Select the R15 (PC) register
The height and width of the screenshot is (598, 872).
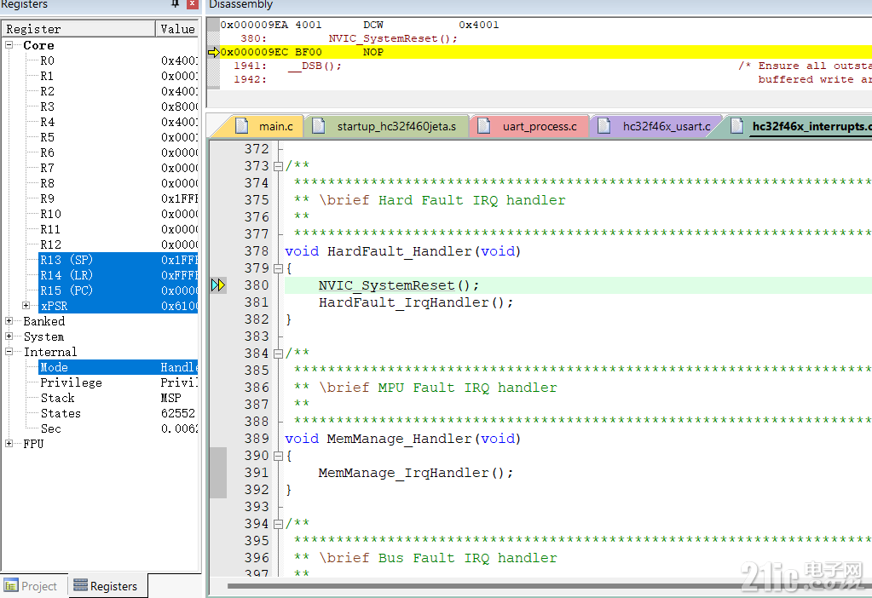pos(118,290)
